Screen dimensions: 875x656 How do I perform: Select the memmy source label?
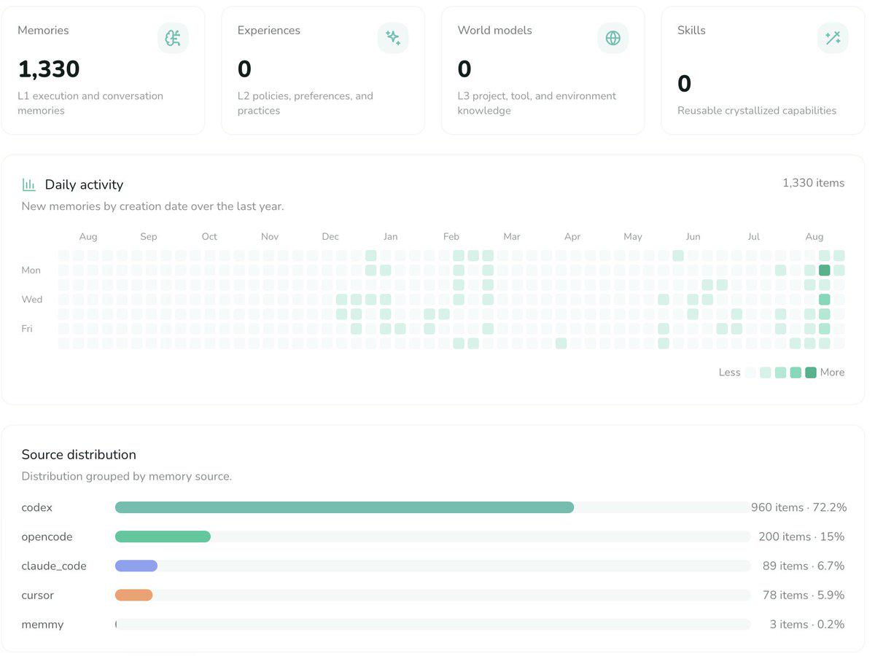(42, 625)
